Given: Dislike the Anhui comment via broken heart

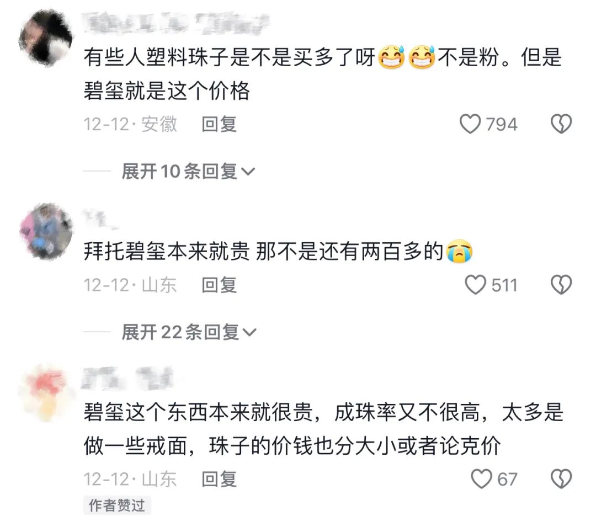Looking at the screenshot, I should [x=561, y=124].
